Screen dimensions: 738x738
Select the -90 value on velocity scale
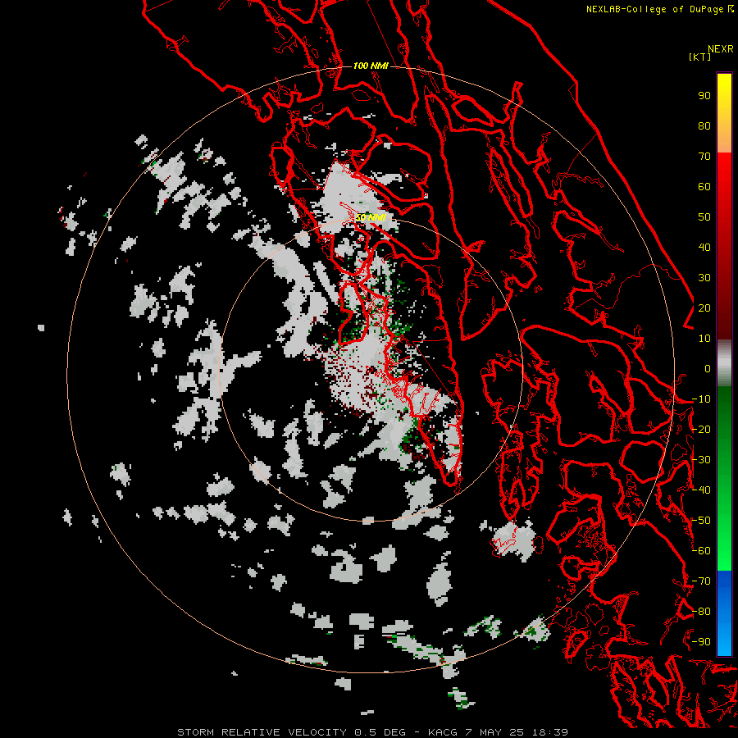701,641
